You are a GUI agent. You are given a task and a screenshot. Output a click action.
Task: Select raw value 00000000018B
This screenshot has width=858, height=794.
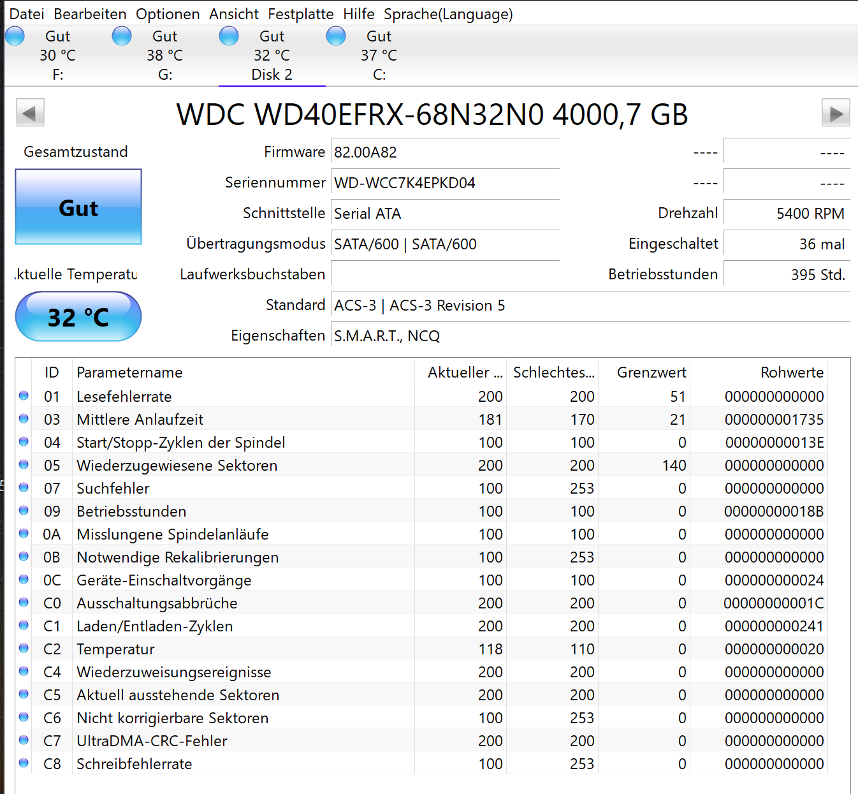click(x=774, y=511)
